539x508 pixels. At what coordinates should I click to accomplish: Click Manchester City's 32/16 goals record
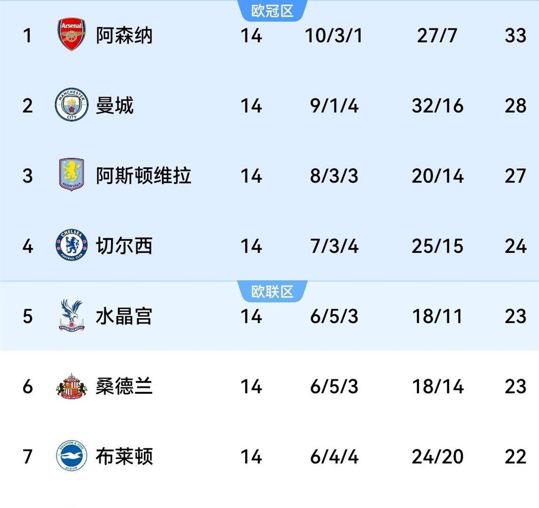(x=437, y=105)
